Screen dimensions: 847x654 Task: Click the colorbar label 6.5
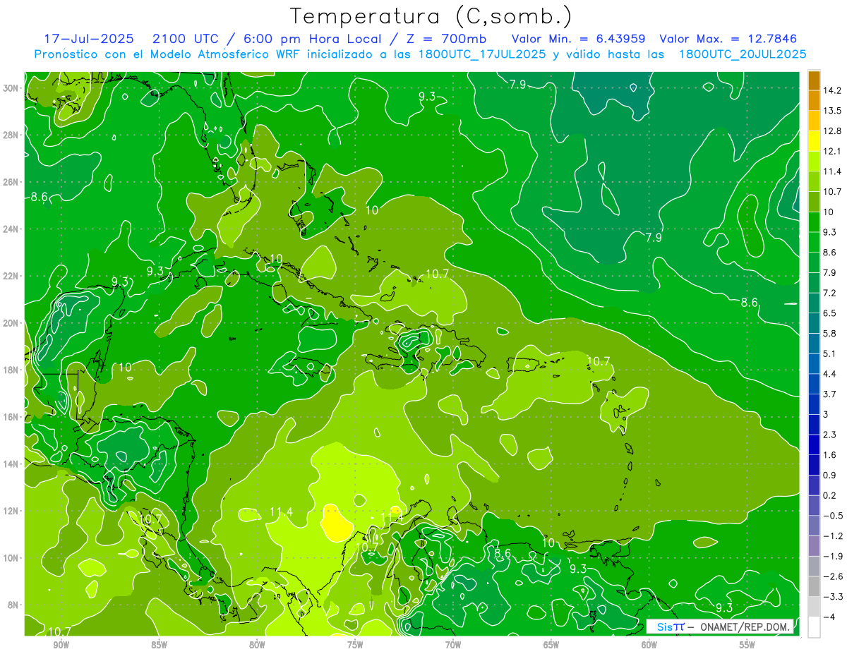(831, 313)
